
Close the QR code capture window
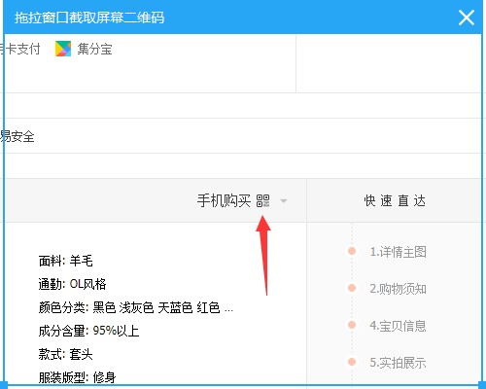[x=467, y=18]
